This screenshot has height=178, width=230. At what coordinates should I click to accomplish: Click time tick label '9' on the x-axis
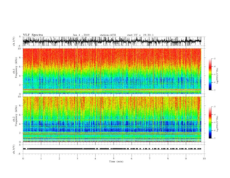tap(186, 159)
